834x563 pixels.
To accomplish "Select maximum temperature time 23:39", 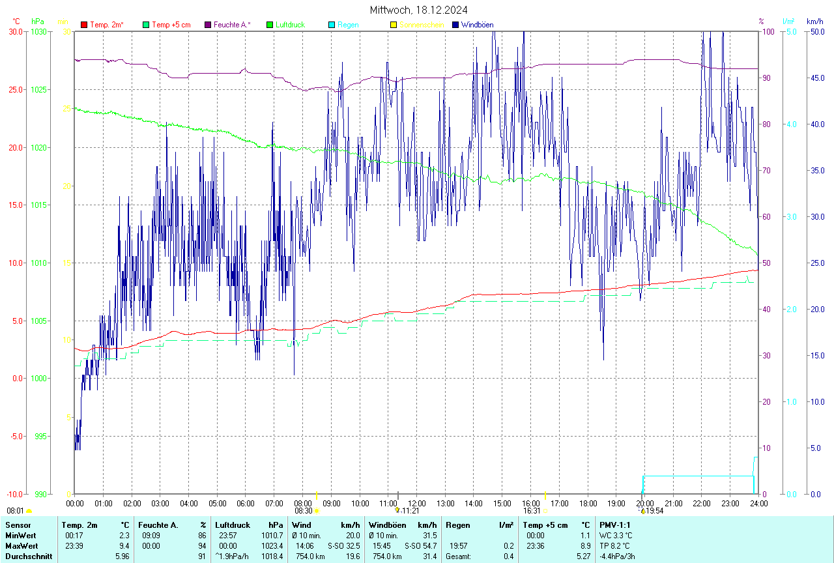I will pyautogui.click(x=74, y=545).
